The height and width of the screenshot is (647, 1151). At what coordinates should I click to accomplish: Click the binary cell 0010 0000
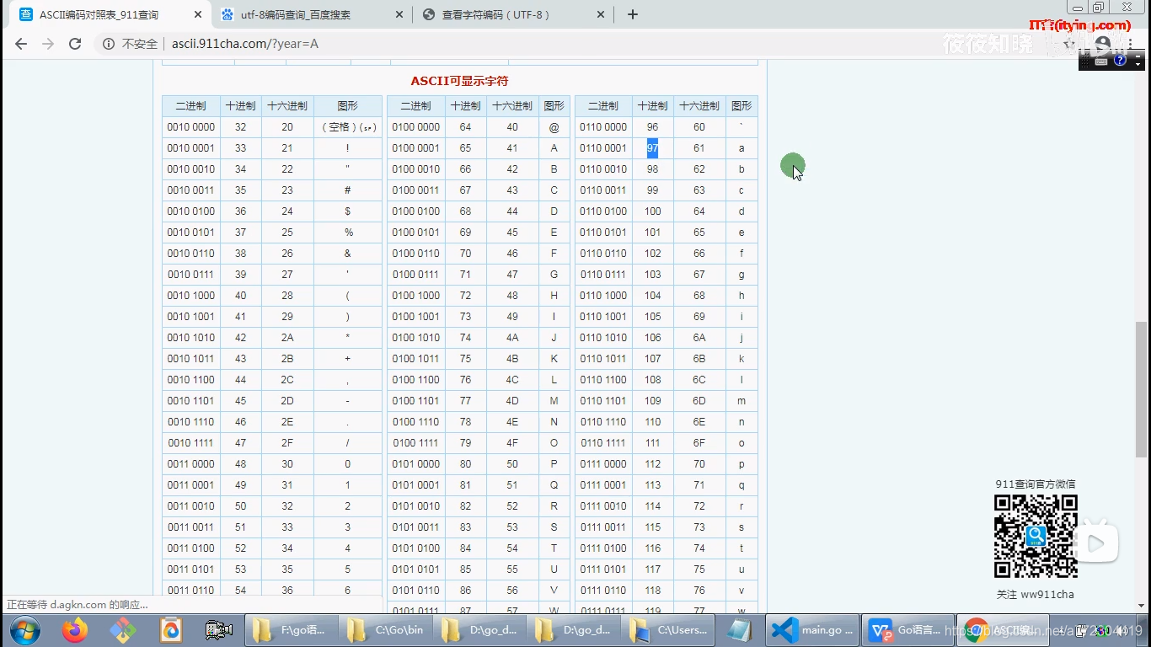pyautogui.click(x=190, y=127)
